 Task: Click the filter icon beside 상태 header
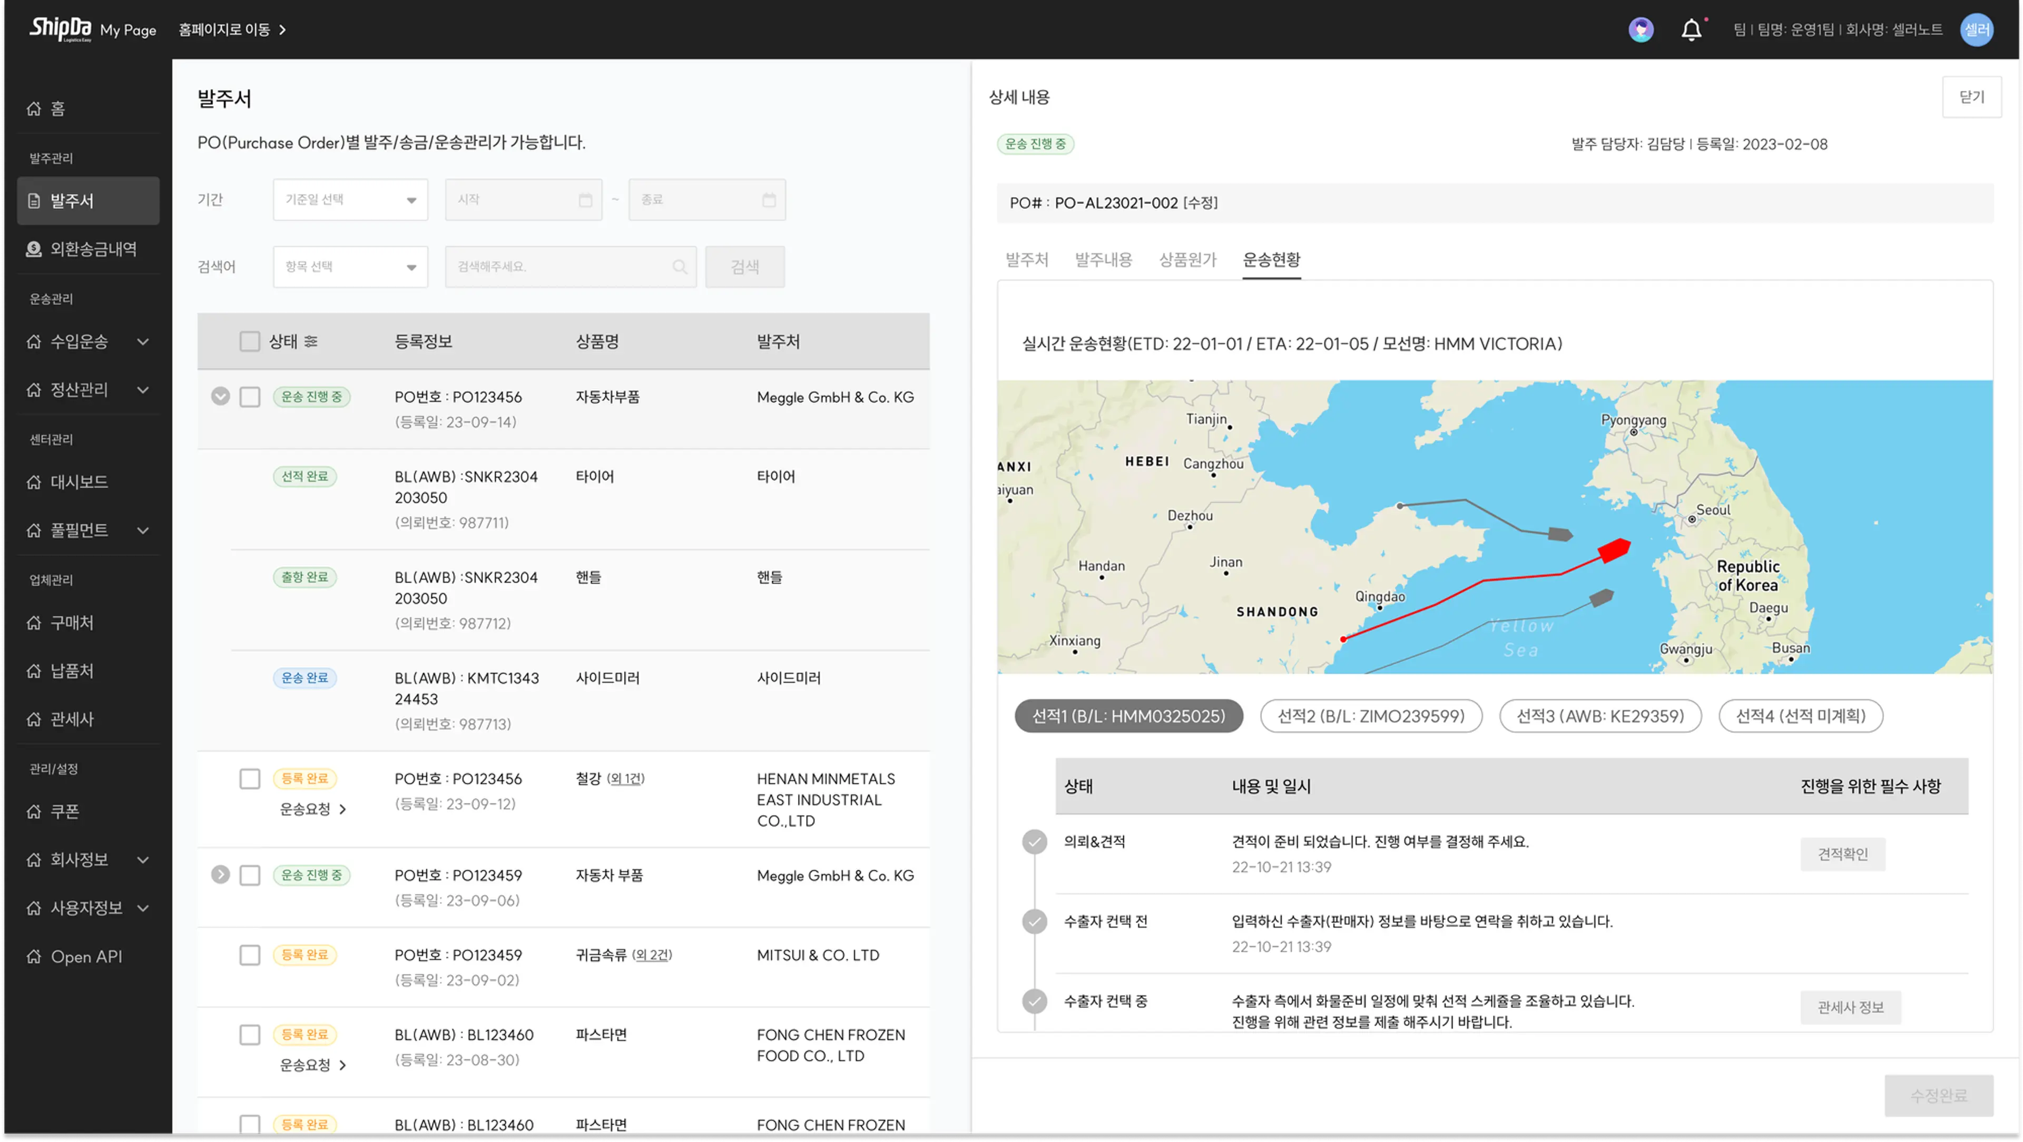311,341
